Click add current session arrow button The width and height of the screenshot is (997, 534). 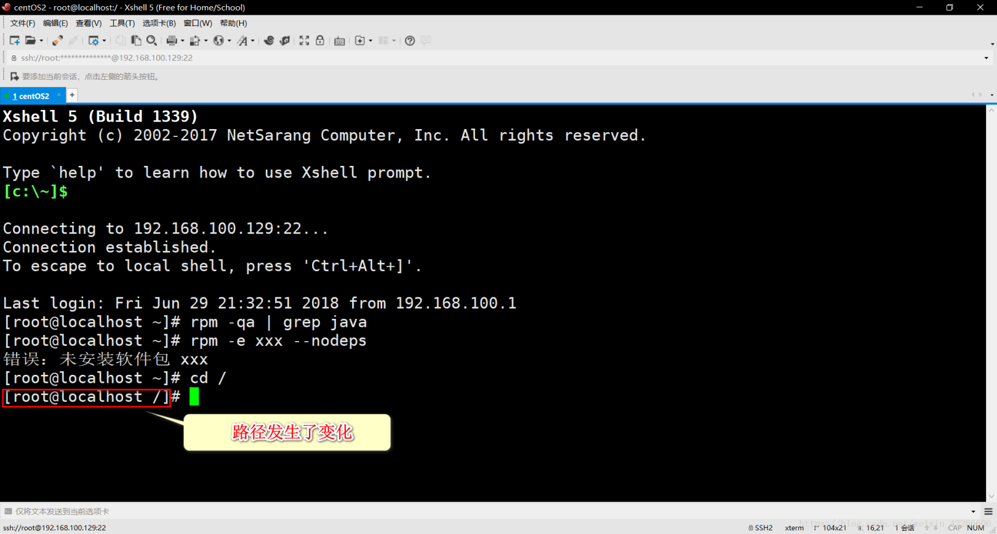coord(14,76)
